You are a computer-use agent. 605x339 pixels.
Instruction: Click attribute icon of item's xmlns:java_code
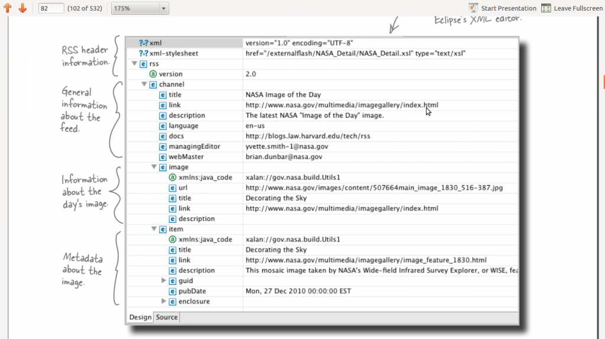pos(173,239)
